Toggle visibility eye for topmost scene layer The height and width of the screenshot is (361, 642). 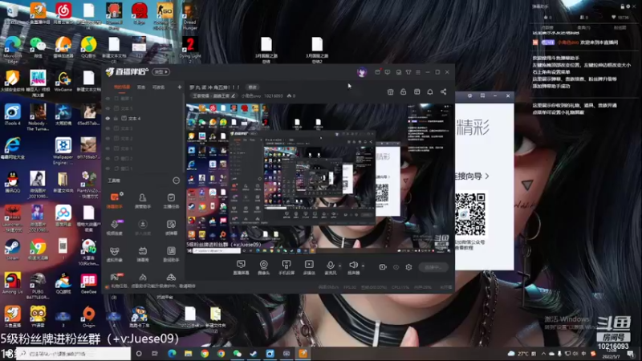click(x=108, y=99)
